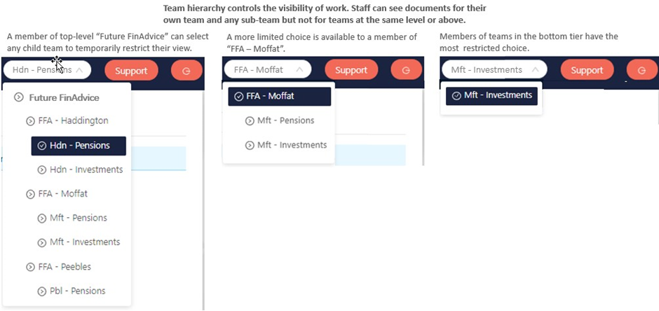Click the arrow icon next to FFA - Haddington
Viewport: 659px width, 311px height.
point(30,121)
